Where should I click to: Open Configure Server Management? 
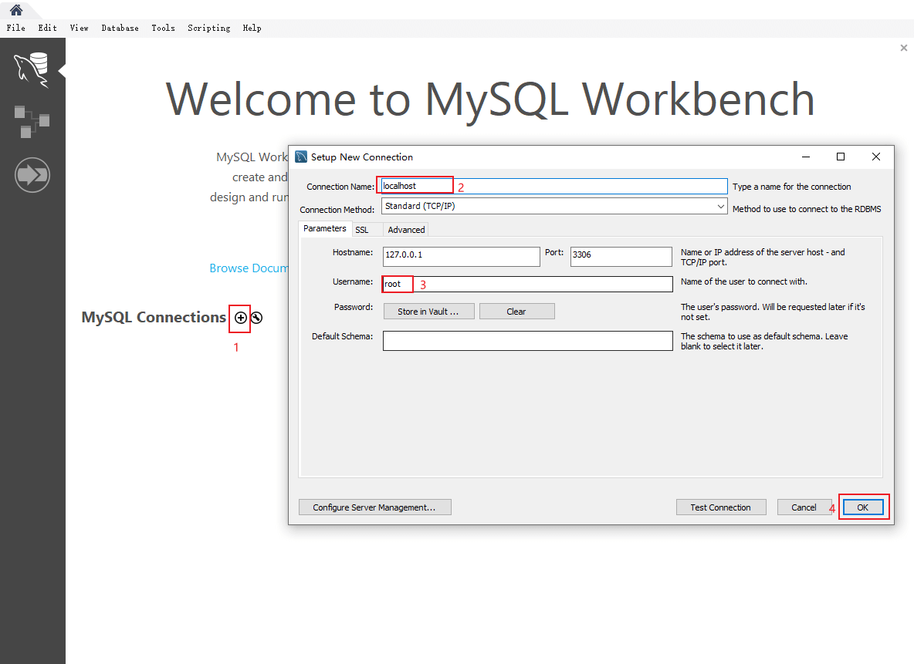[x=375, y=507]
